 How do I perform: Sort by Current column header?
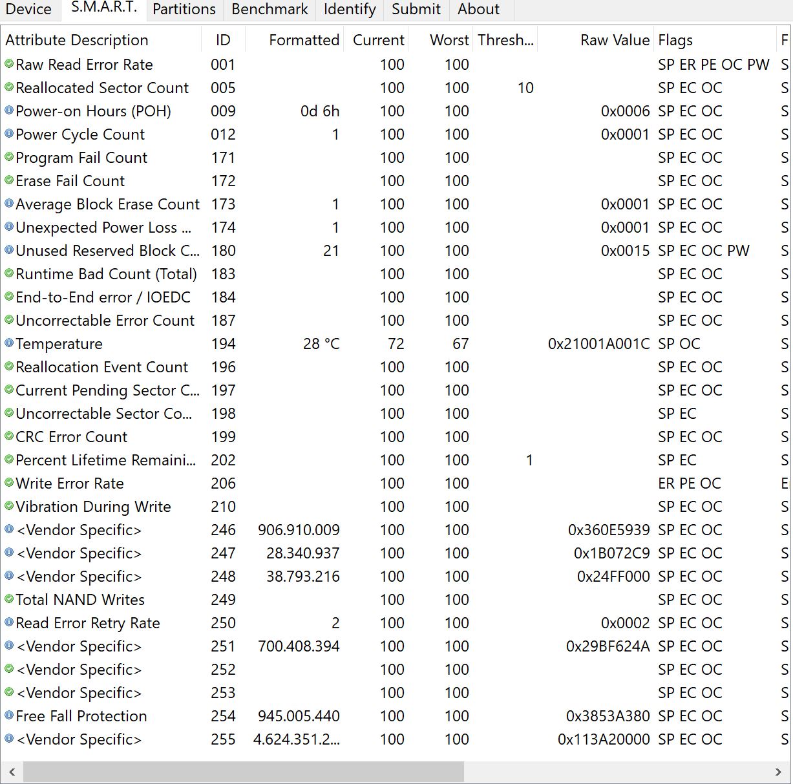376,40
